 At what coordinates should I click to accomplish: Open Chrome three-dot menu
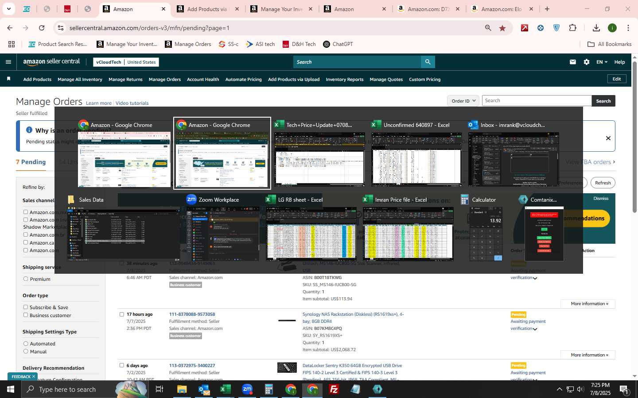click(x=628, y=28)
